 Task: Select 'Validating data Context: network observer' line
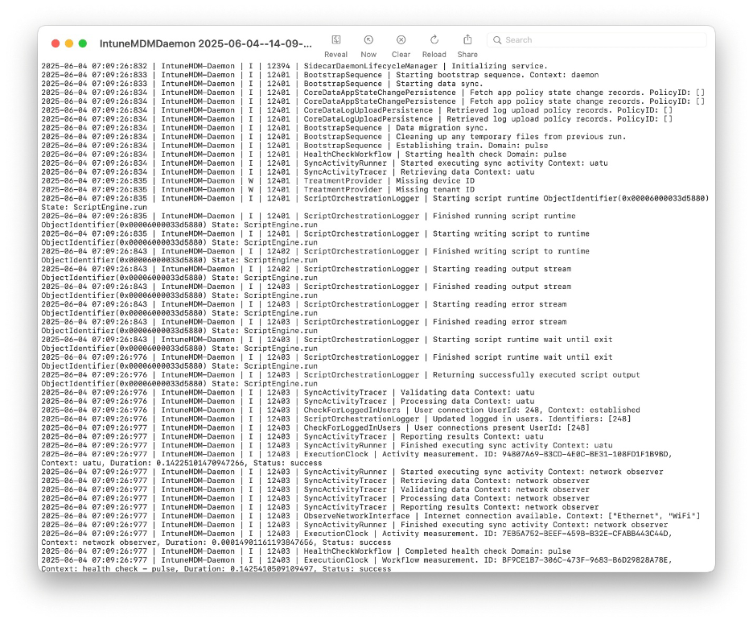click(315, 489)
